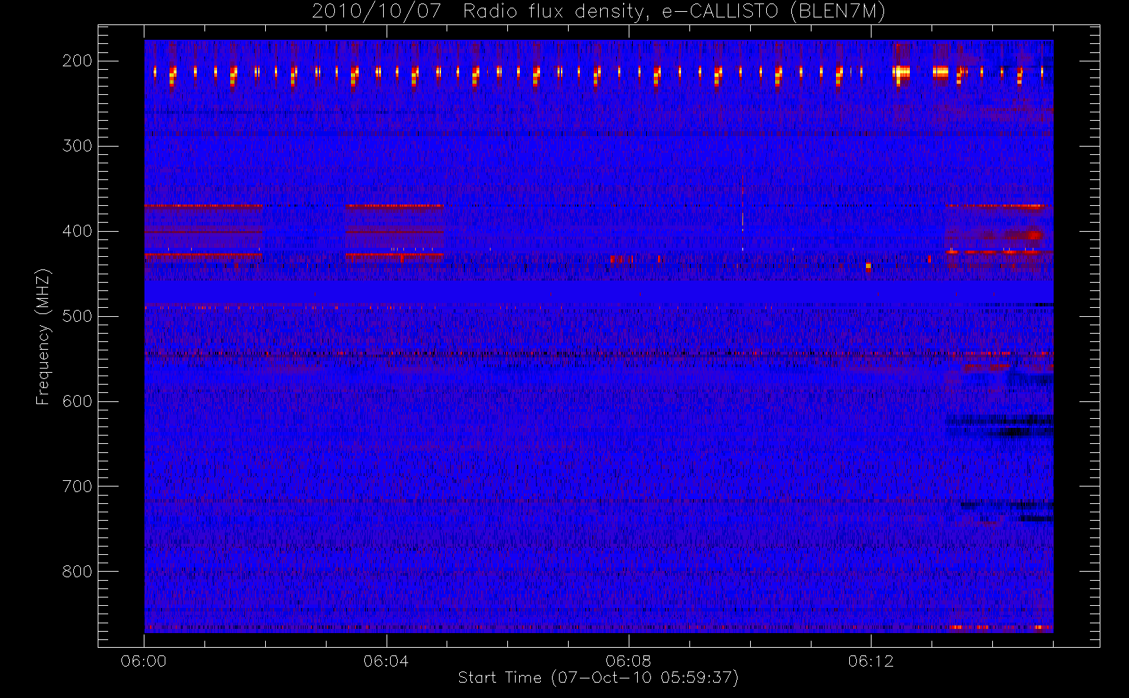Click the 600 frequency tick label
Screen dimensions: 1129x698
click(x=77, y=401)
